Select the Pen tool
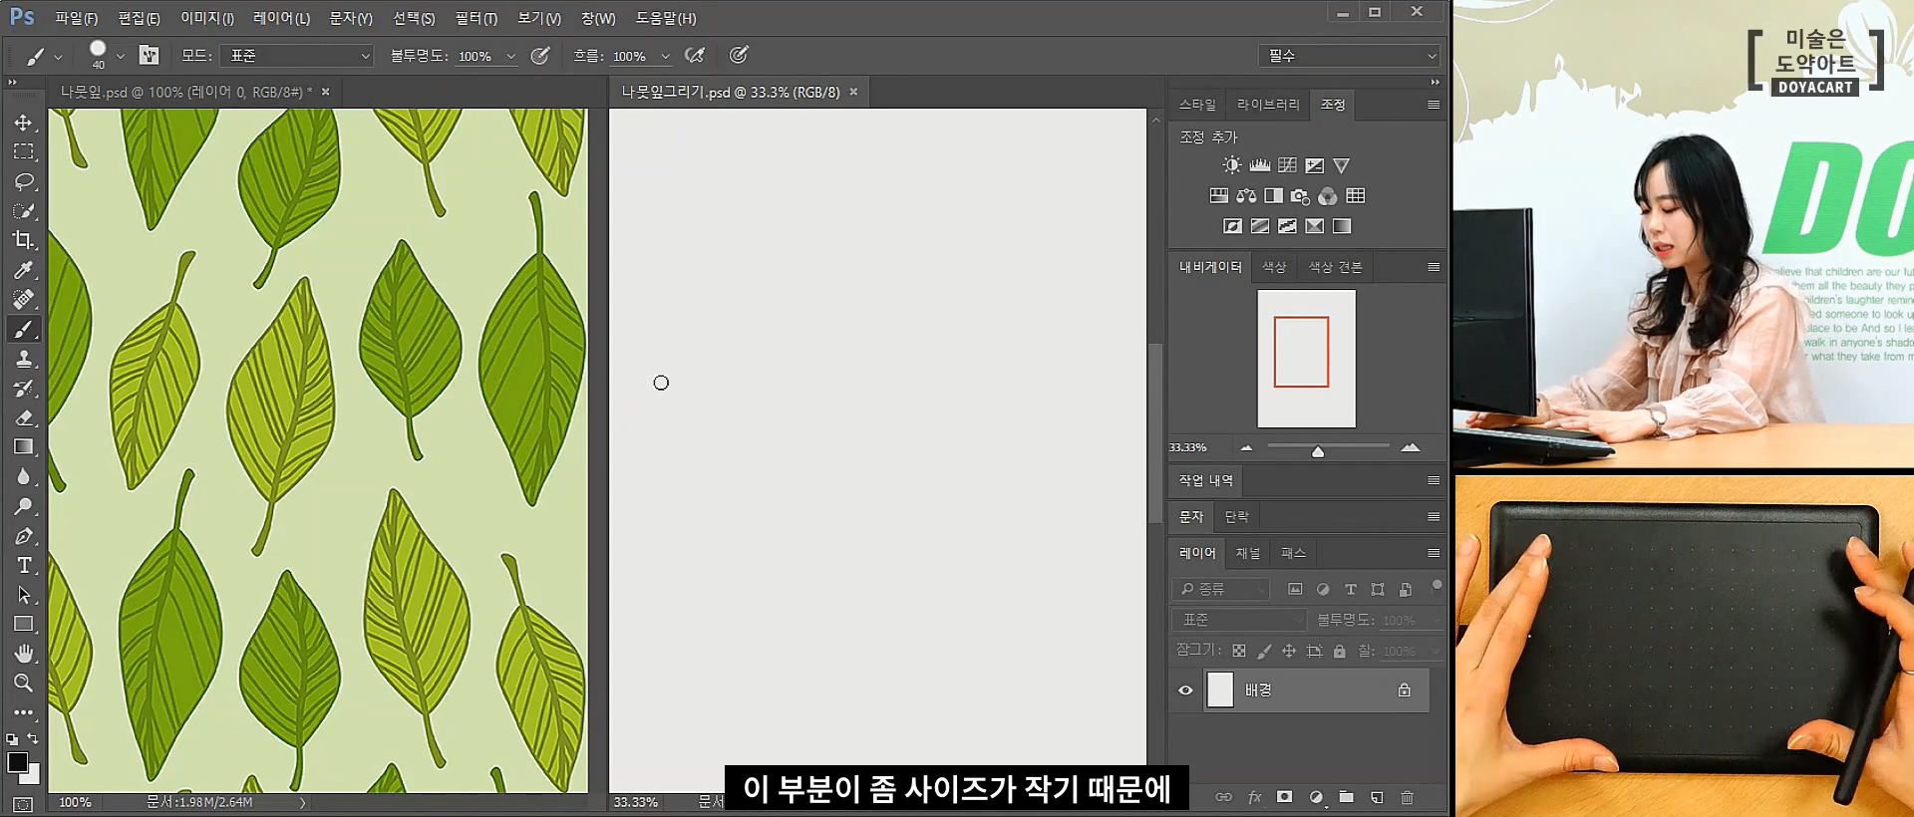Screen dimensions: 1914x817 click(x=24, y=536)
